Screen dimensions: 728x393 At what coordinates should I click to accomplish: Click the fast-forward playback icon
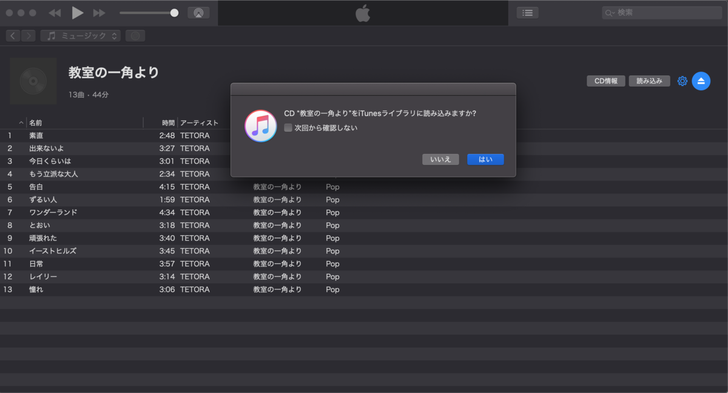coord(99,12)
